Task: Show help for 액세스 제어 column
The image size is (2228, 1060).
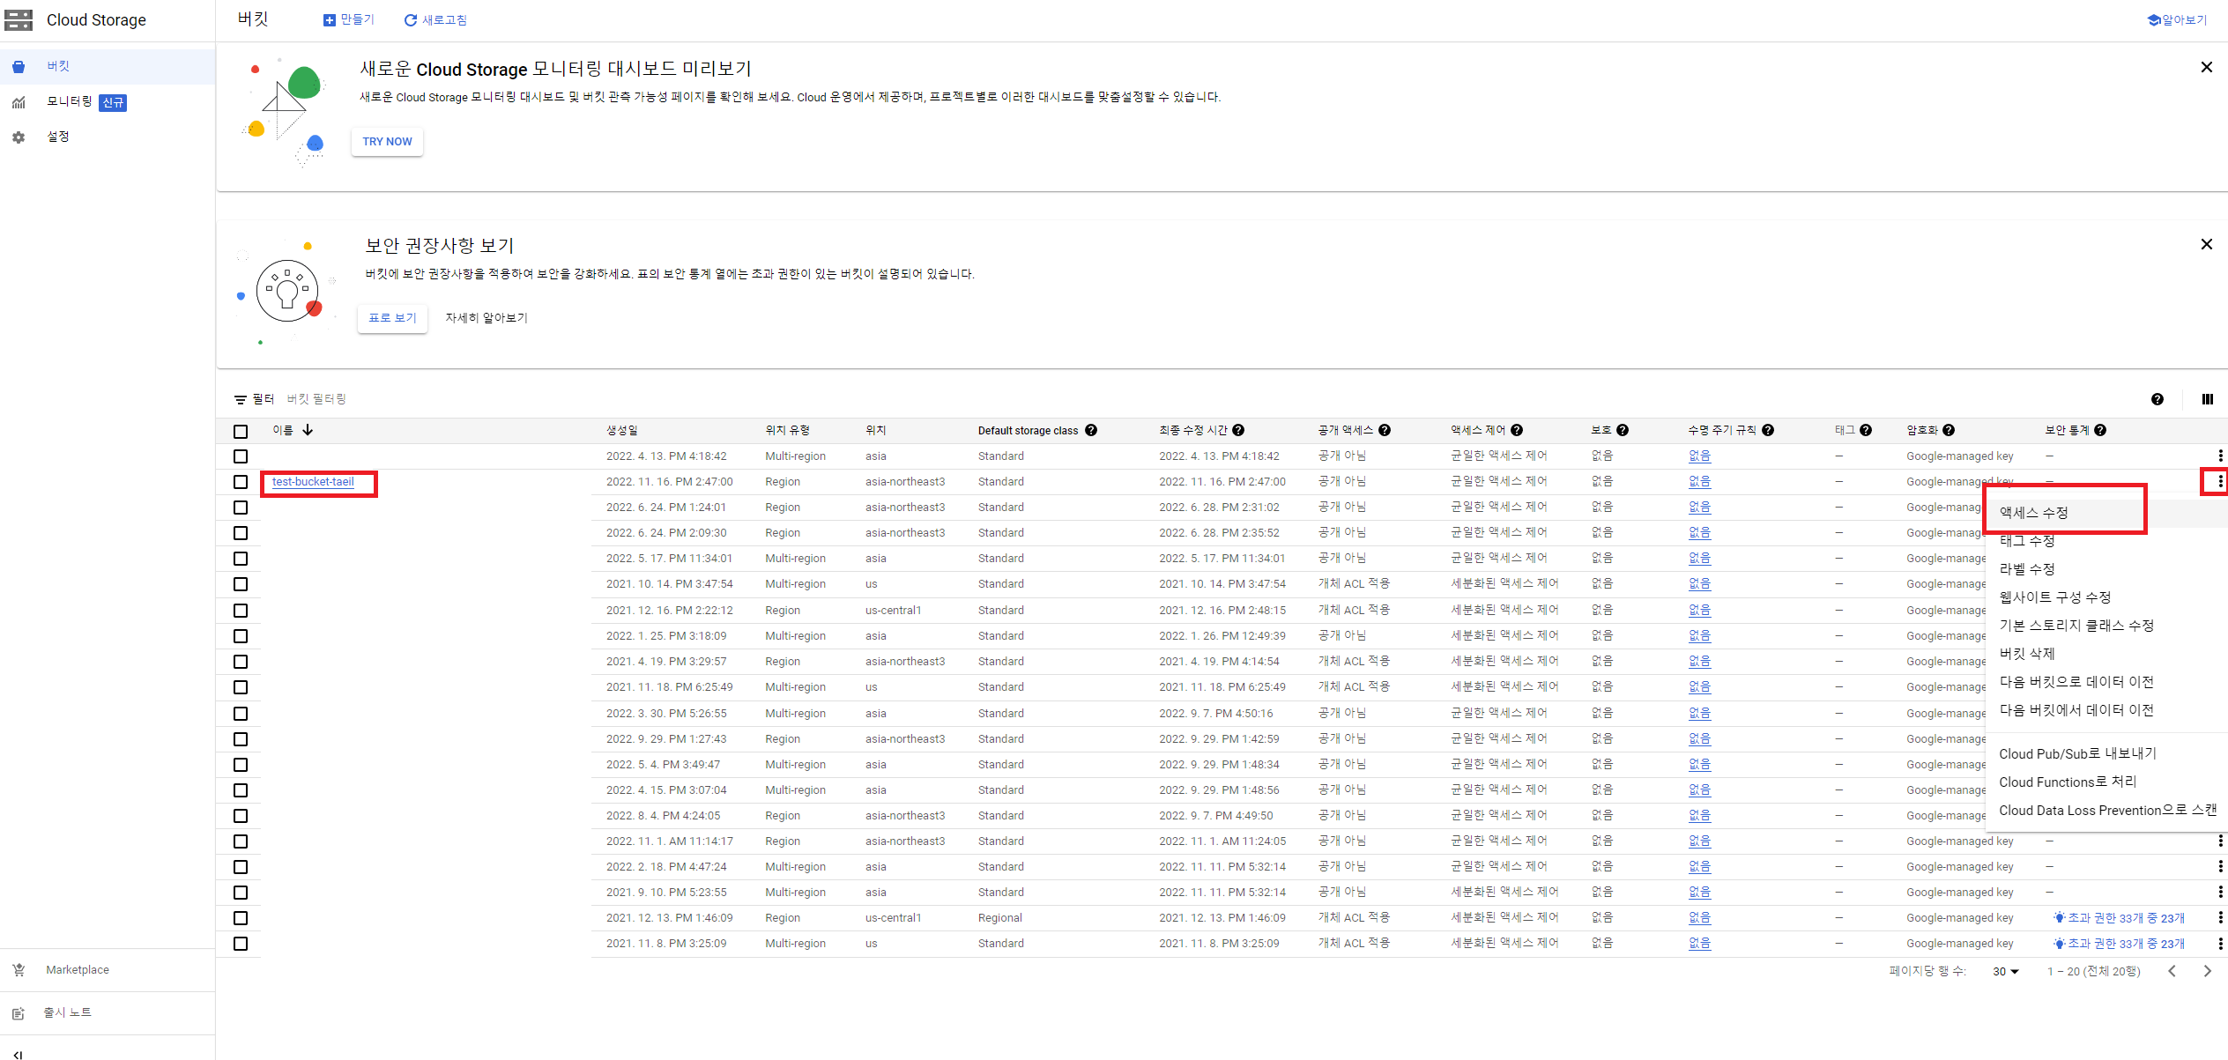Action: click(1517, 430)
